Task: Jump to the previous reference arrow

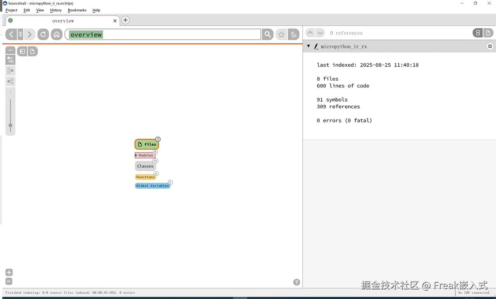Action: pos(310,33)
